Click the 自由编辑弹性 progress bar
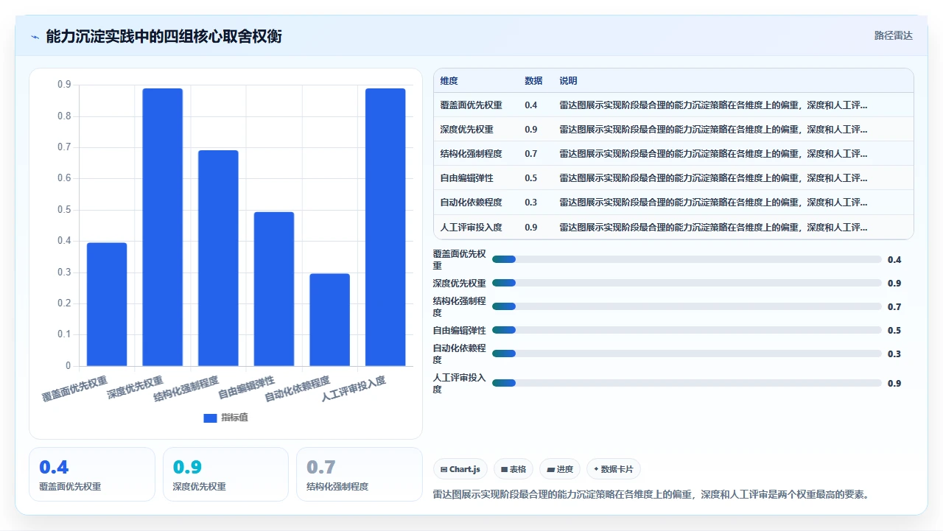The height and width of the screenshot is (531, 943). tap(687, 330)
